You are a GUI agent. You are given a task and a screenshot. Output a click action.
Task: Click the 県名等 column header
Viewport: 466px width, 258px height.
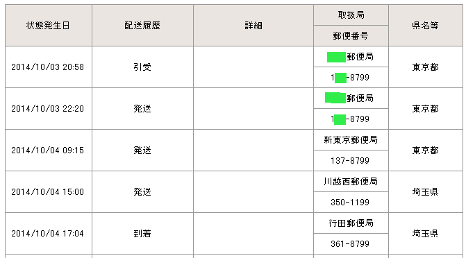tap(426, 25)
